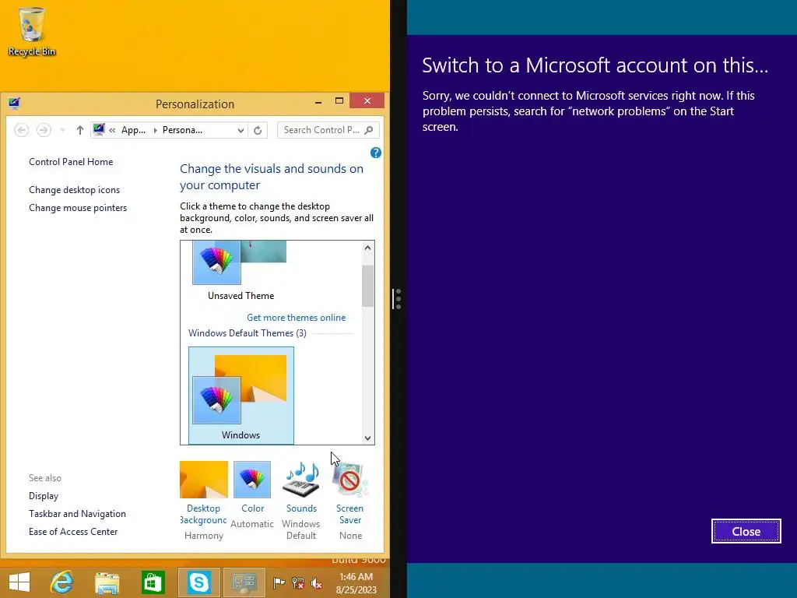The image size is (797, 598).
Task: Open the Recycle Bin desktop icon
Action: click(x=31, y=31)
